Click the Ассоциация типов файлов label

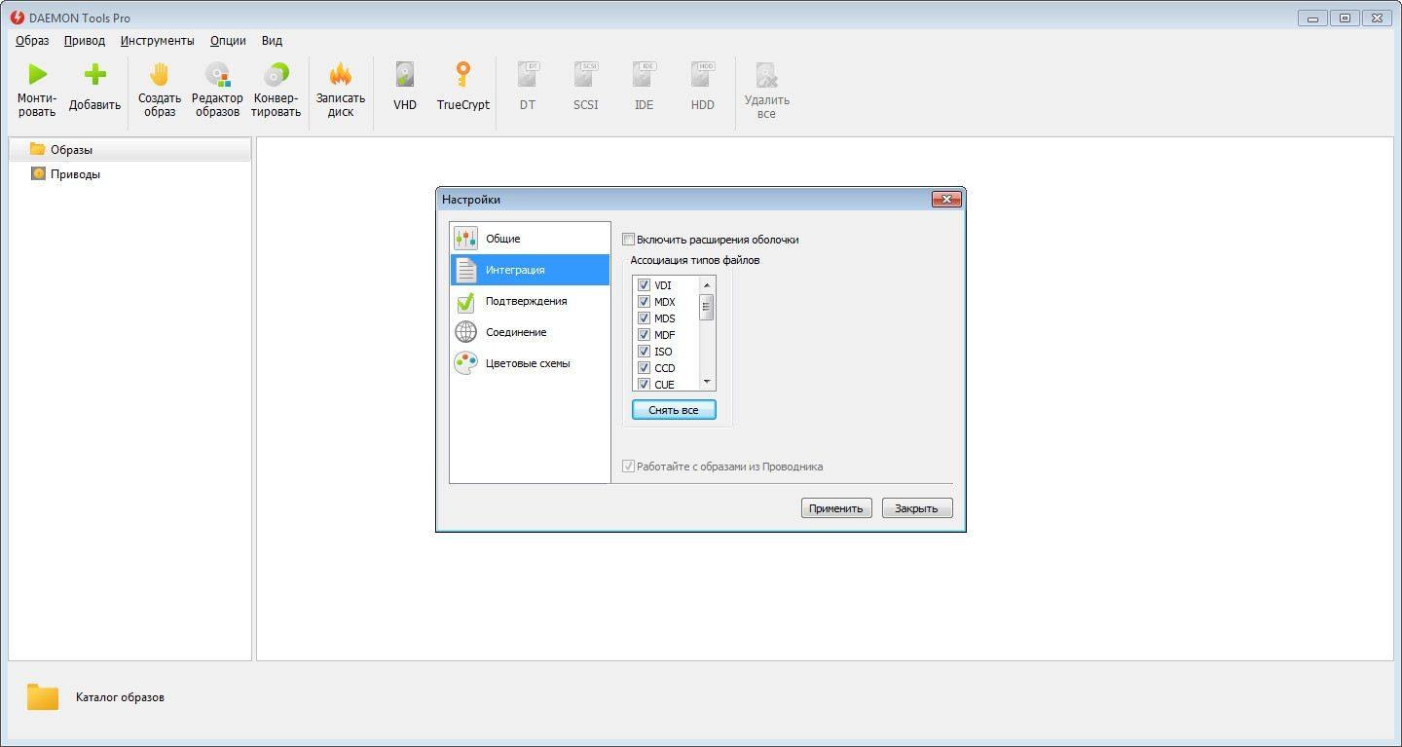695,260
